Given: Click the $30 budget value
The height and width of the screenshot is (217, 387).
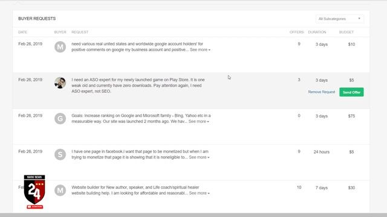Looking at the screenshot, I should coord(351,187).
